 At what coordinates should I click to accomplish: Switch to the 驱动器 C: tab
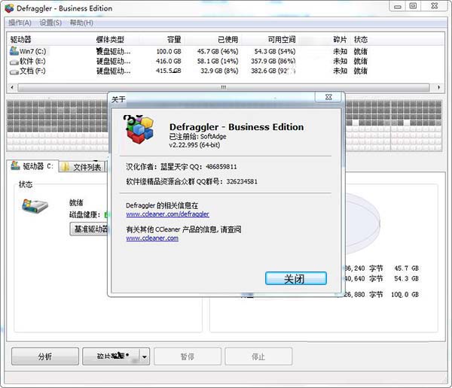click(32, 166)
